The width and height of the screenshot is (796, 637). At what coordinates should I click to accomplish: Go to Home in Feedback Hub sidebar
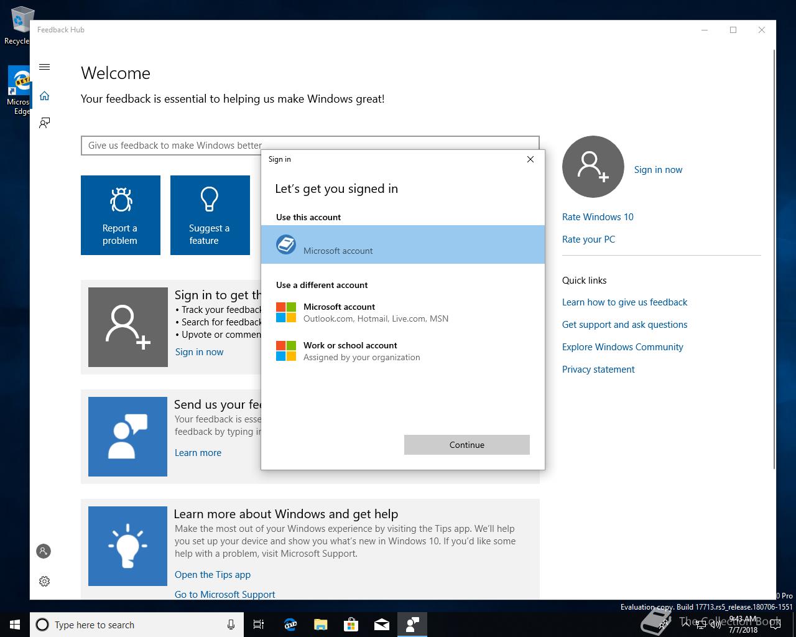44,96
